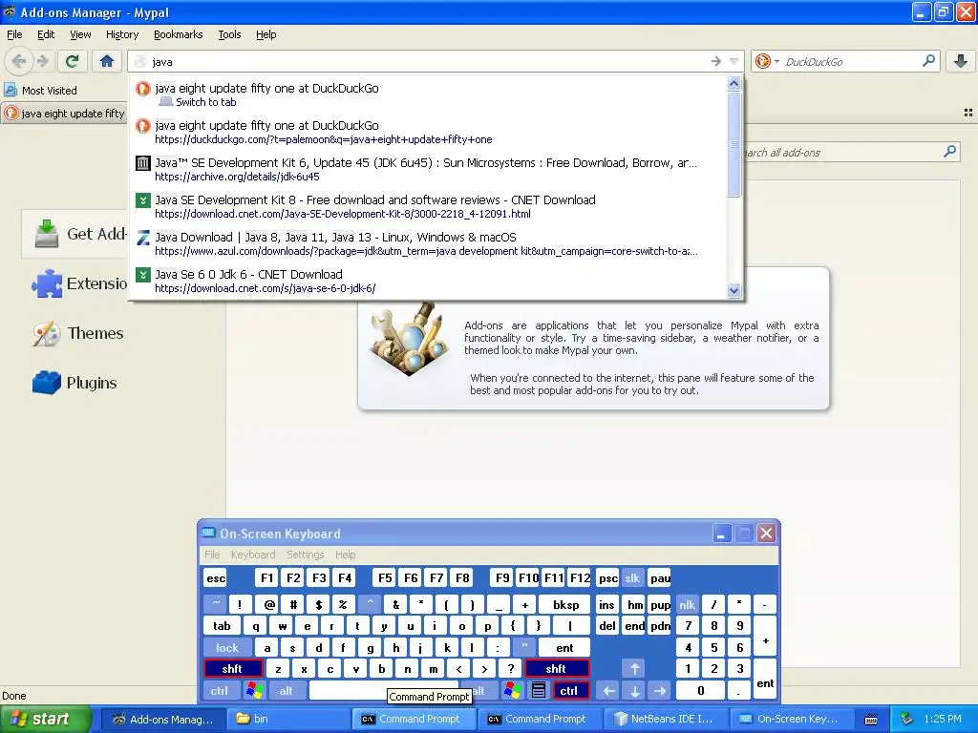Open Java SE Development Kit 8 CNET suggestion

pos(429,206)
